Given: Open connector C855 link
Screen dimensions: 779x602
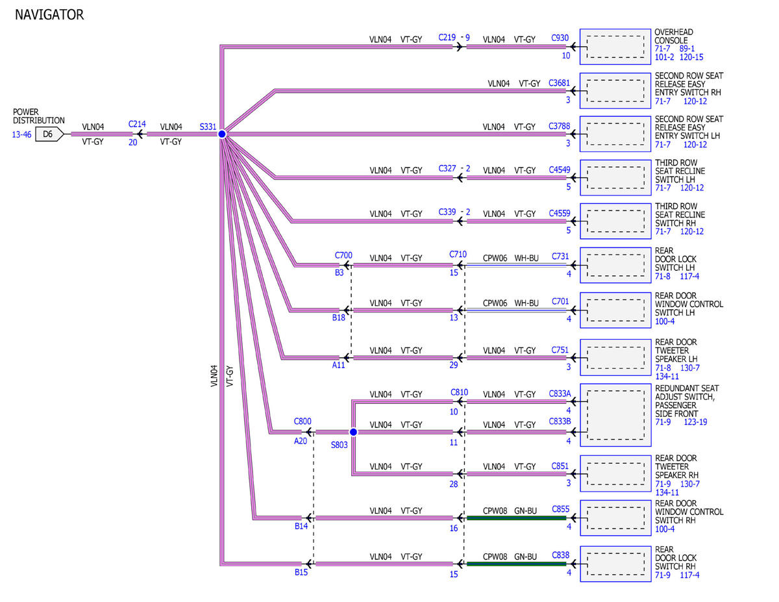Looking at the screenshot, I should pos(560,509).
